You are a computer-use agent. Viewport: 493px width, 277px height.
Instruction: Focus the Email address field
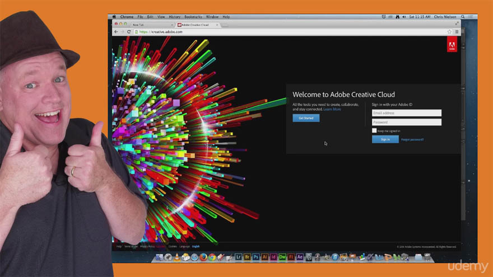click(407, 112)
